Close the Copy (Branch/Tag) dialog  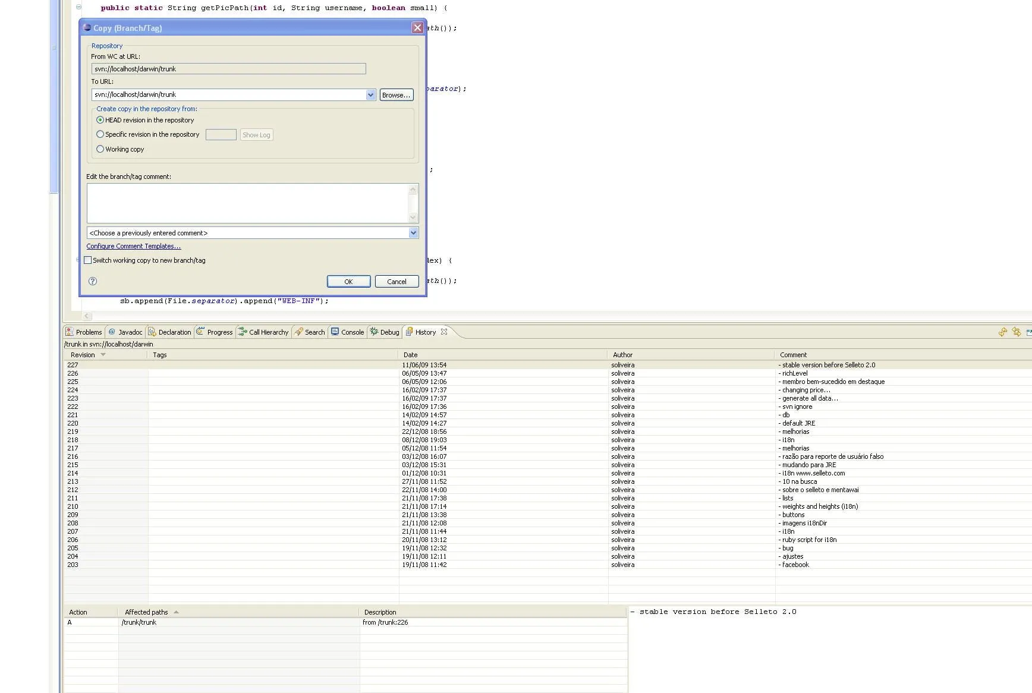(417, 28)
